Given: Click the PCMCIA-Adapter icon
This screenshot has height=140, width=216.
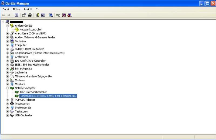Looking at the screenshot, I should pyautogui.click(x=12, y=100).
